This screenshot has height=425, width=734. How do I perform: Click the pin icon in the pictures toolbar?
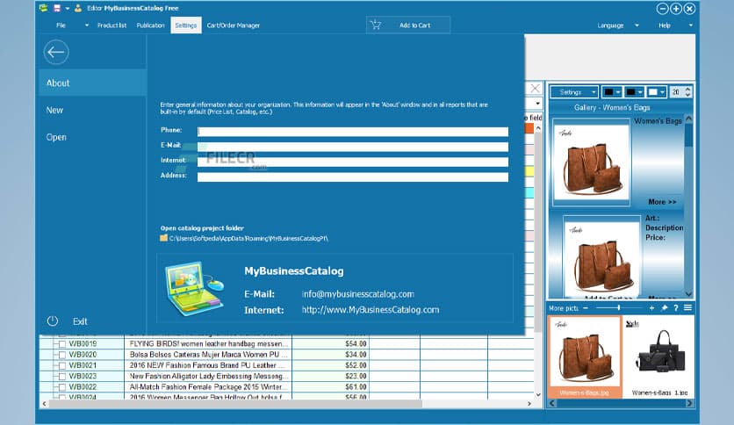click(x=665, y=308)
